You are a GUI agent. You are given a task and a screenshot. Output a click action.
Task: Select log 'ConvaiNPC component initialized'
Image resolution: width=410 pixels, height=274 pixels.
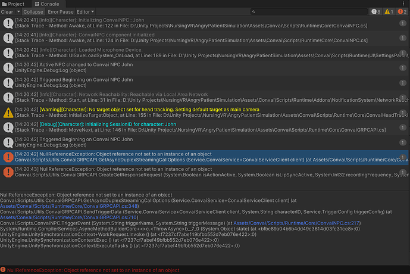point(204,38)
